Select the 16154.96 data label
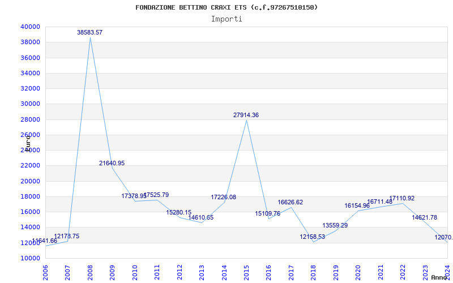Image resolution: width=453 pixels, height=283 pixels. point(357,206)
